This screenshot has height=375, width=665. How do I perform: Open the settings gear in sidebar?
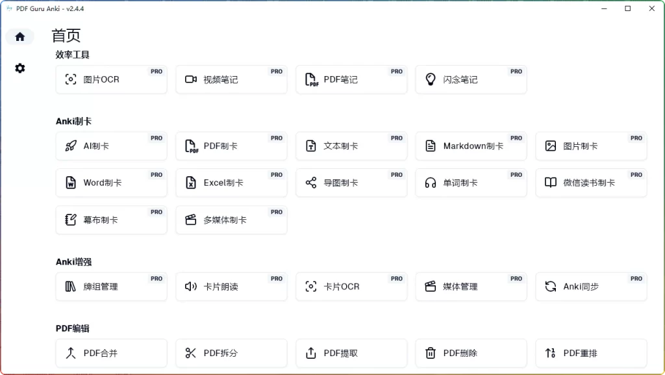(x=19, y=68)
